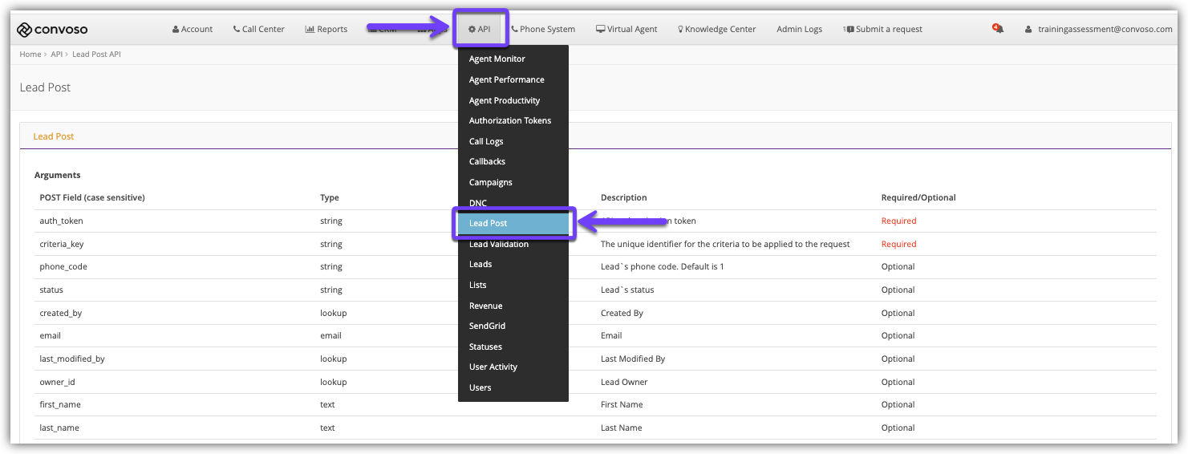Choose Authorization Tokens in API menu
This screenshot has width=1188, height=454.
(x=510, y=121)
